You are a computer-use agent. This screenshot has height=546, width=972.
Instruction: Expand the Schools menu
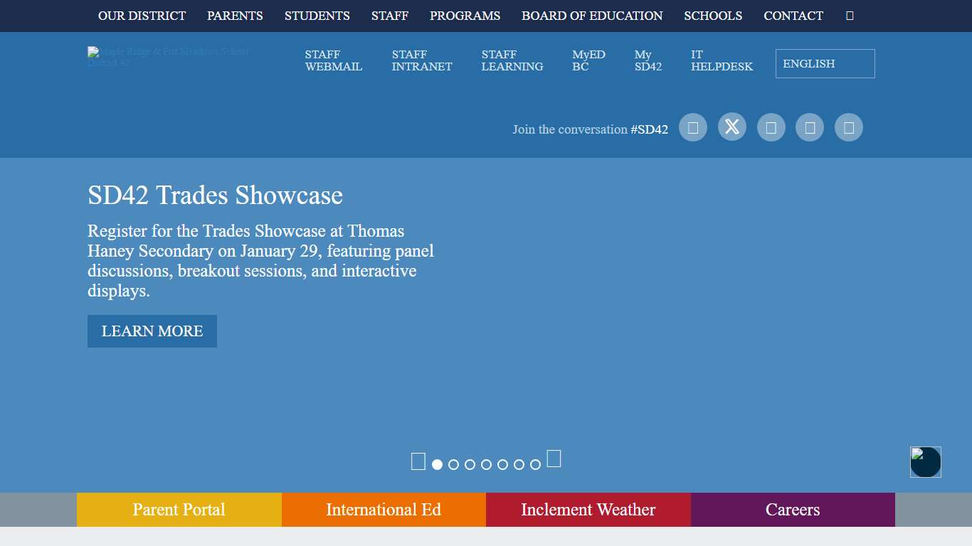tap(713, 16)
